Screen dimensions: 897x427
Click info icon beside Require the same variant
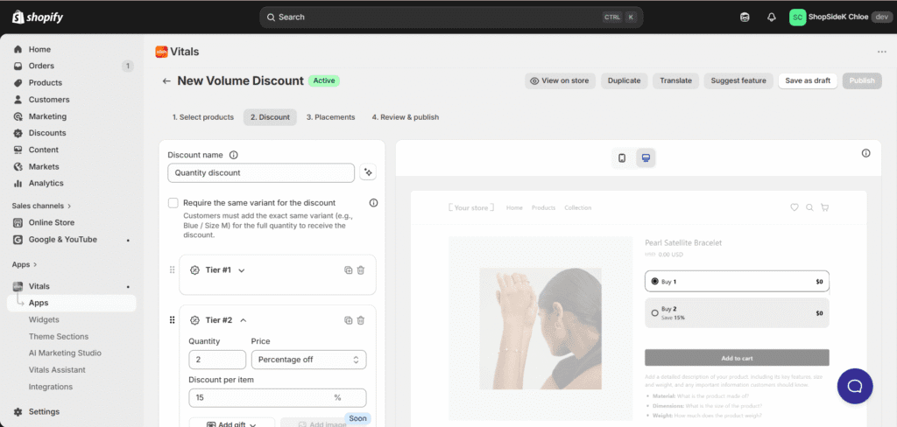click(373, 202)
